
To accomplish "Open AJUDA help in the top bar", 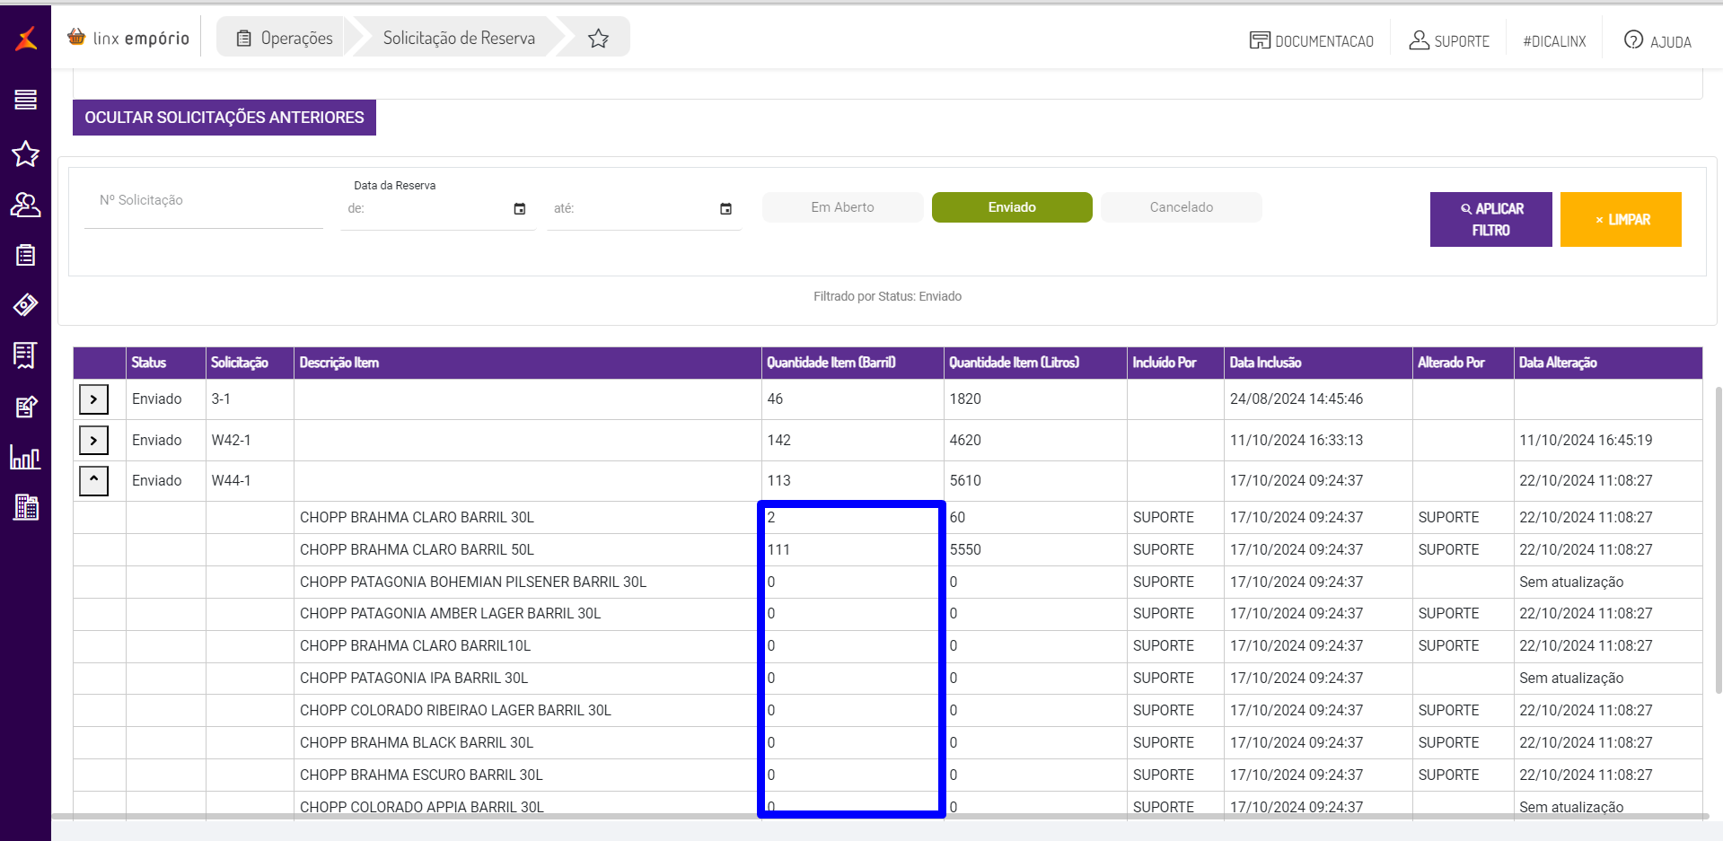I will 1657,41.
